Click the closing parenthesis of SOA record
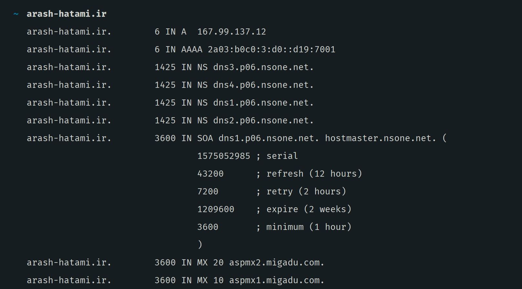 pyautogui.click(x=200, y=244)
